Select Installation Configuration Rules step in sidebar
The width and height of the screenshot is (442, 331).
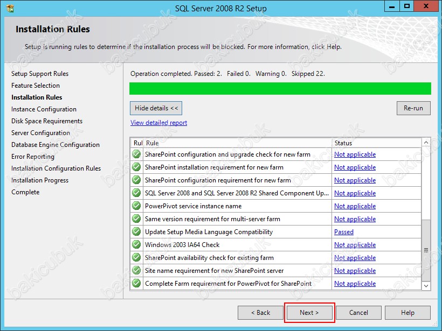point(56,168)
